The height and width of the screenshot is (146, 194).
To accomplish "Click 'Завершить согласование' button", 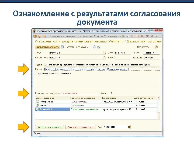I will [x=50, y=127].
